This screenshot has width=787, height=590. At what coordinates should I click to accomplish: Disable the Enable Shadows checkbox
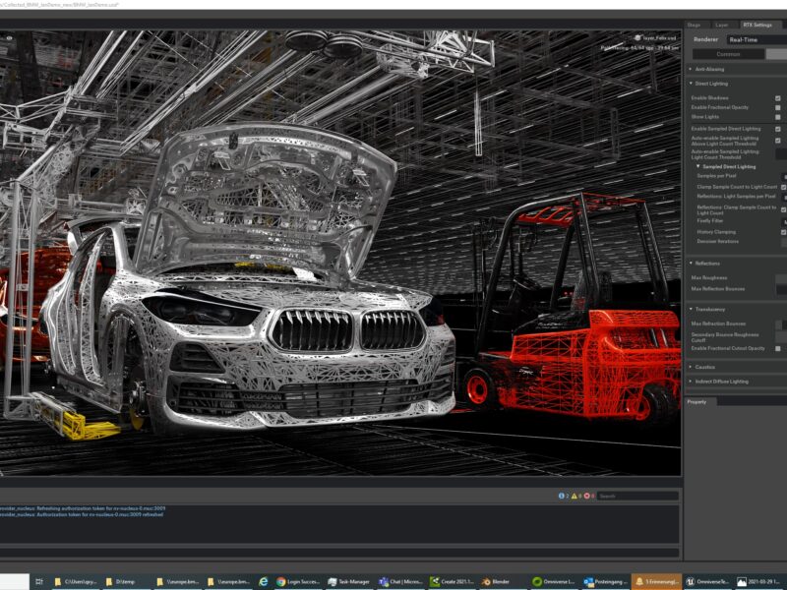(778, 97)
